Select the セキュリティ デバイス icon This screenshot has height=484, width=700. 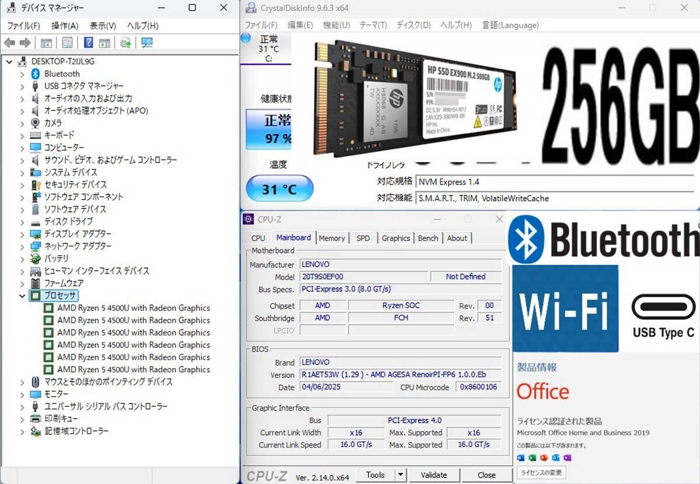coord(35,184)
